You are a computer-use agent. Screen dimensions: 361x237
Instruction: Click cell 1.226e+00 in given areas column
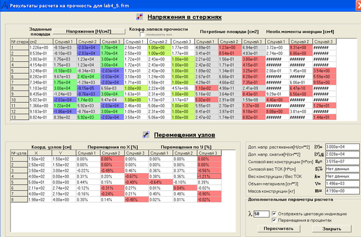(41, 47)
